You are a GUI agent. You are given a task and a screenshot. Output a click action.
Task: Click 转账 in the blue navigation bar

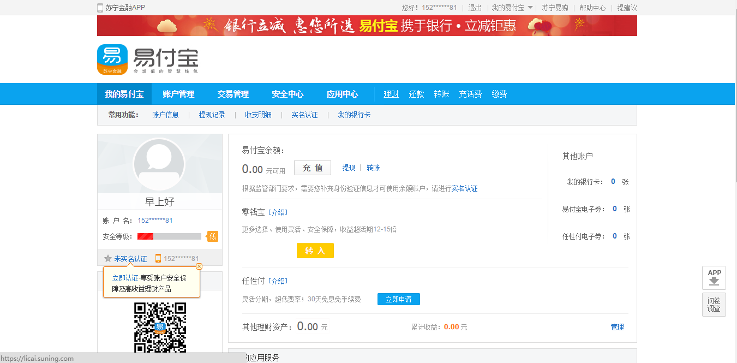tap(441, 94)
